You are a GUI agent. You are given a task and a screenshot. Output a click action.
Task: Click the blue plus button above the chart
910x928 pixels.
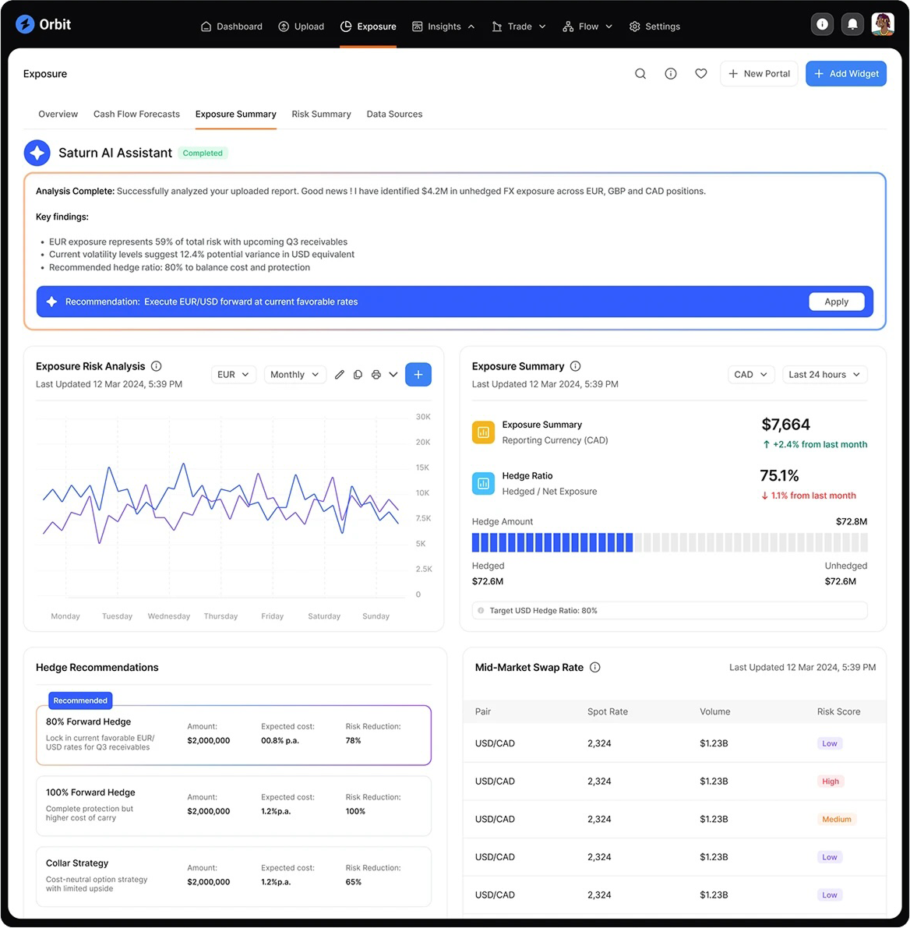418,375
